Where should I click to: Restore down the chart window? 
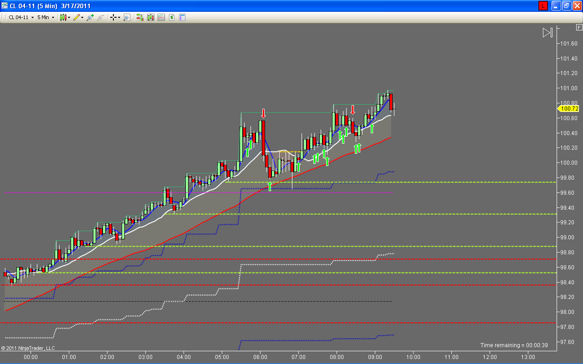coord(567,6)
